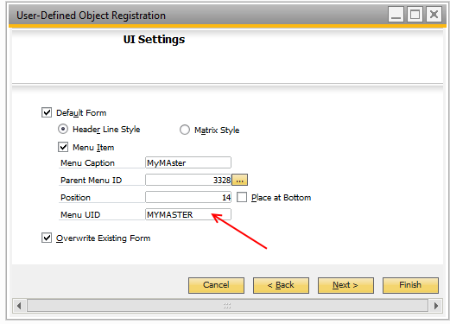
Task: Close the User-Defined Object Registration window
Action: pyautogui.click(x=434, y=15)
